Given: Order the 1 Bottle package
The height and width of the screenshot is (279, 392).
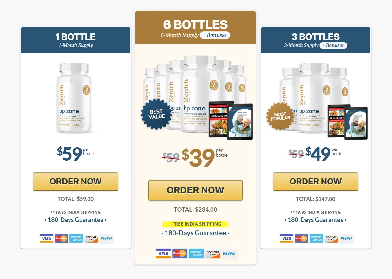Looking at the screenshot, I should point(75,182).
